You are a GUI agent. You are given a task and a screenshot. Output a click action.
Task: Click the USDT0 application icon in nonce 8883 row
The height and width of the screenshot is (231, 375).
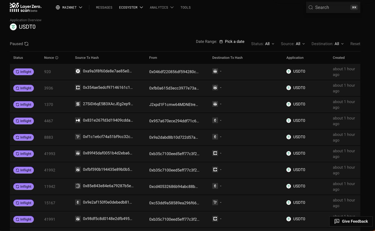289,137
